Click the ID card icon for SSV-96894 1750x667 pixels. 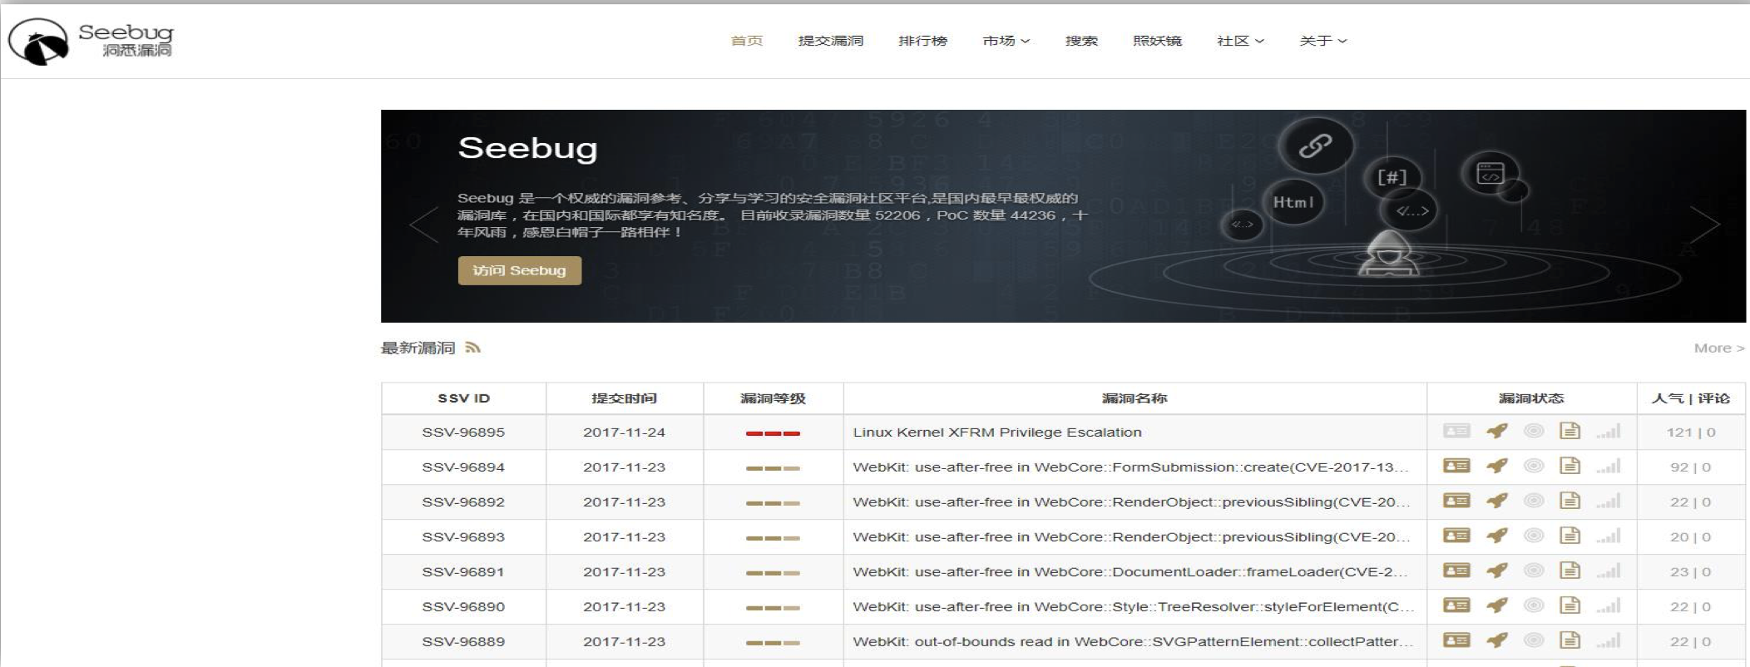point(1456,466)
